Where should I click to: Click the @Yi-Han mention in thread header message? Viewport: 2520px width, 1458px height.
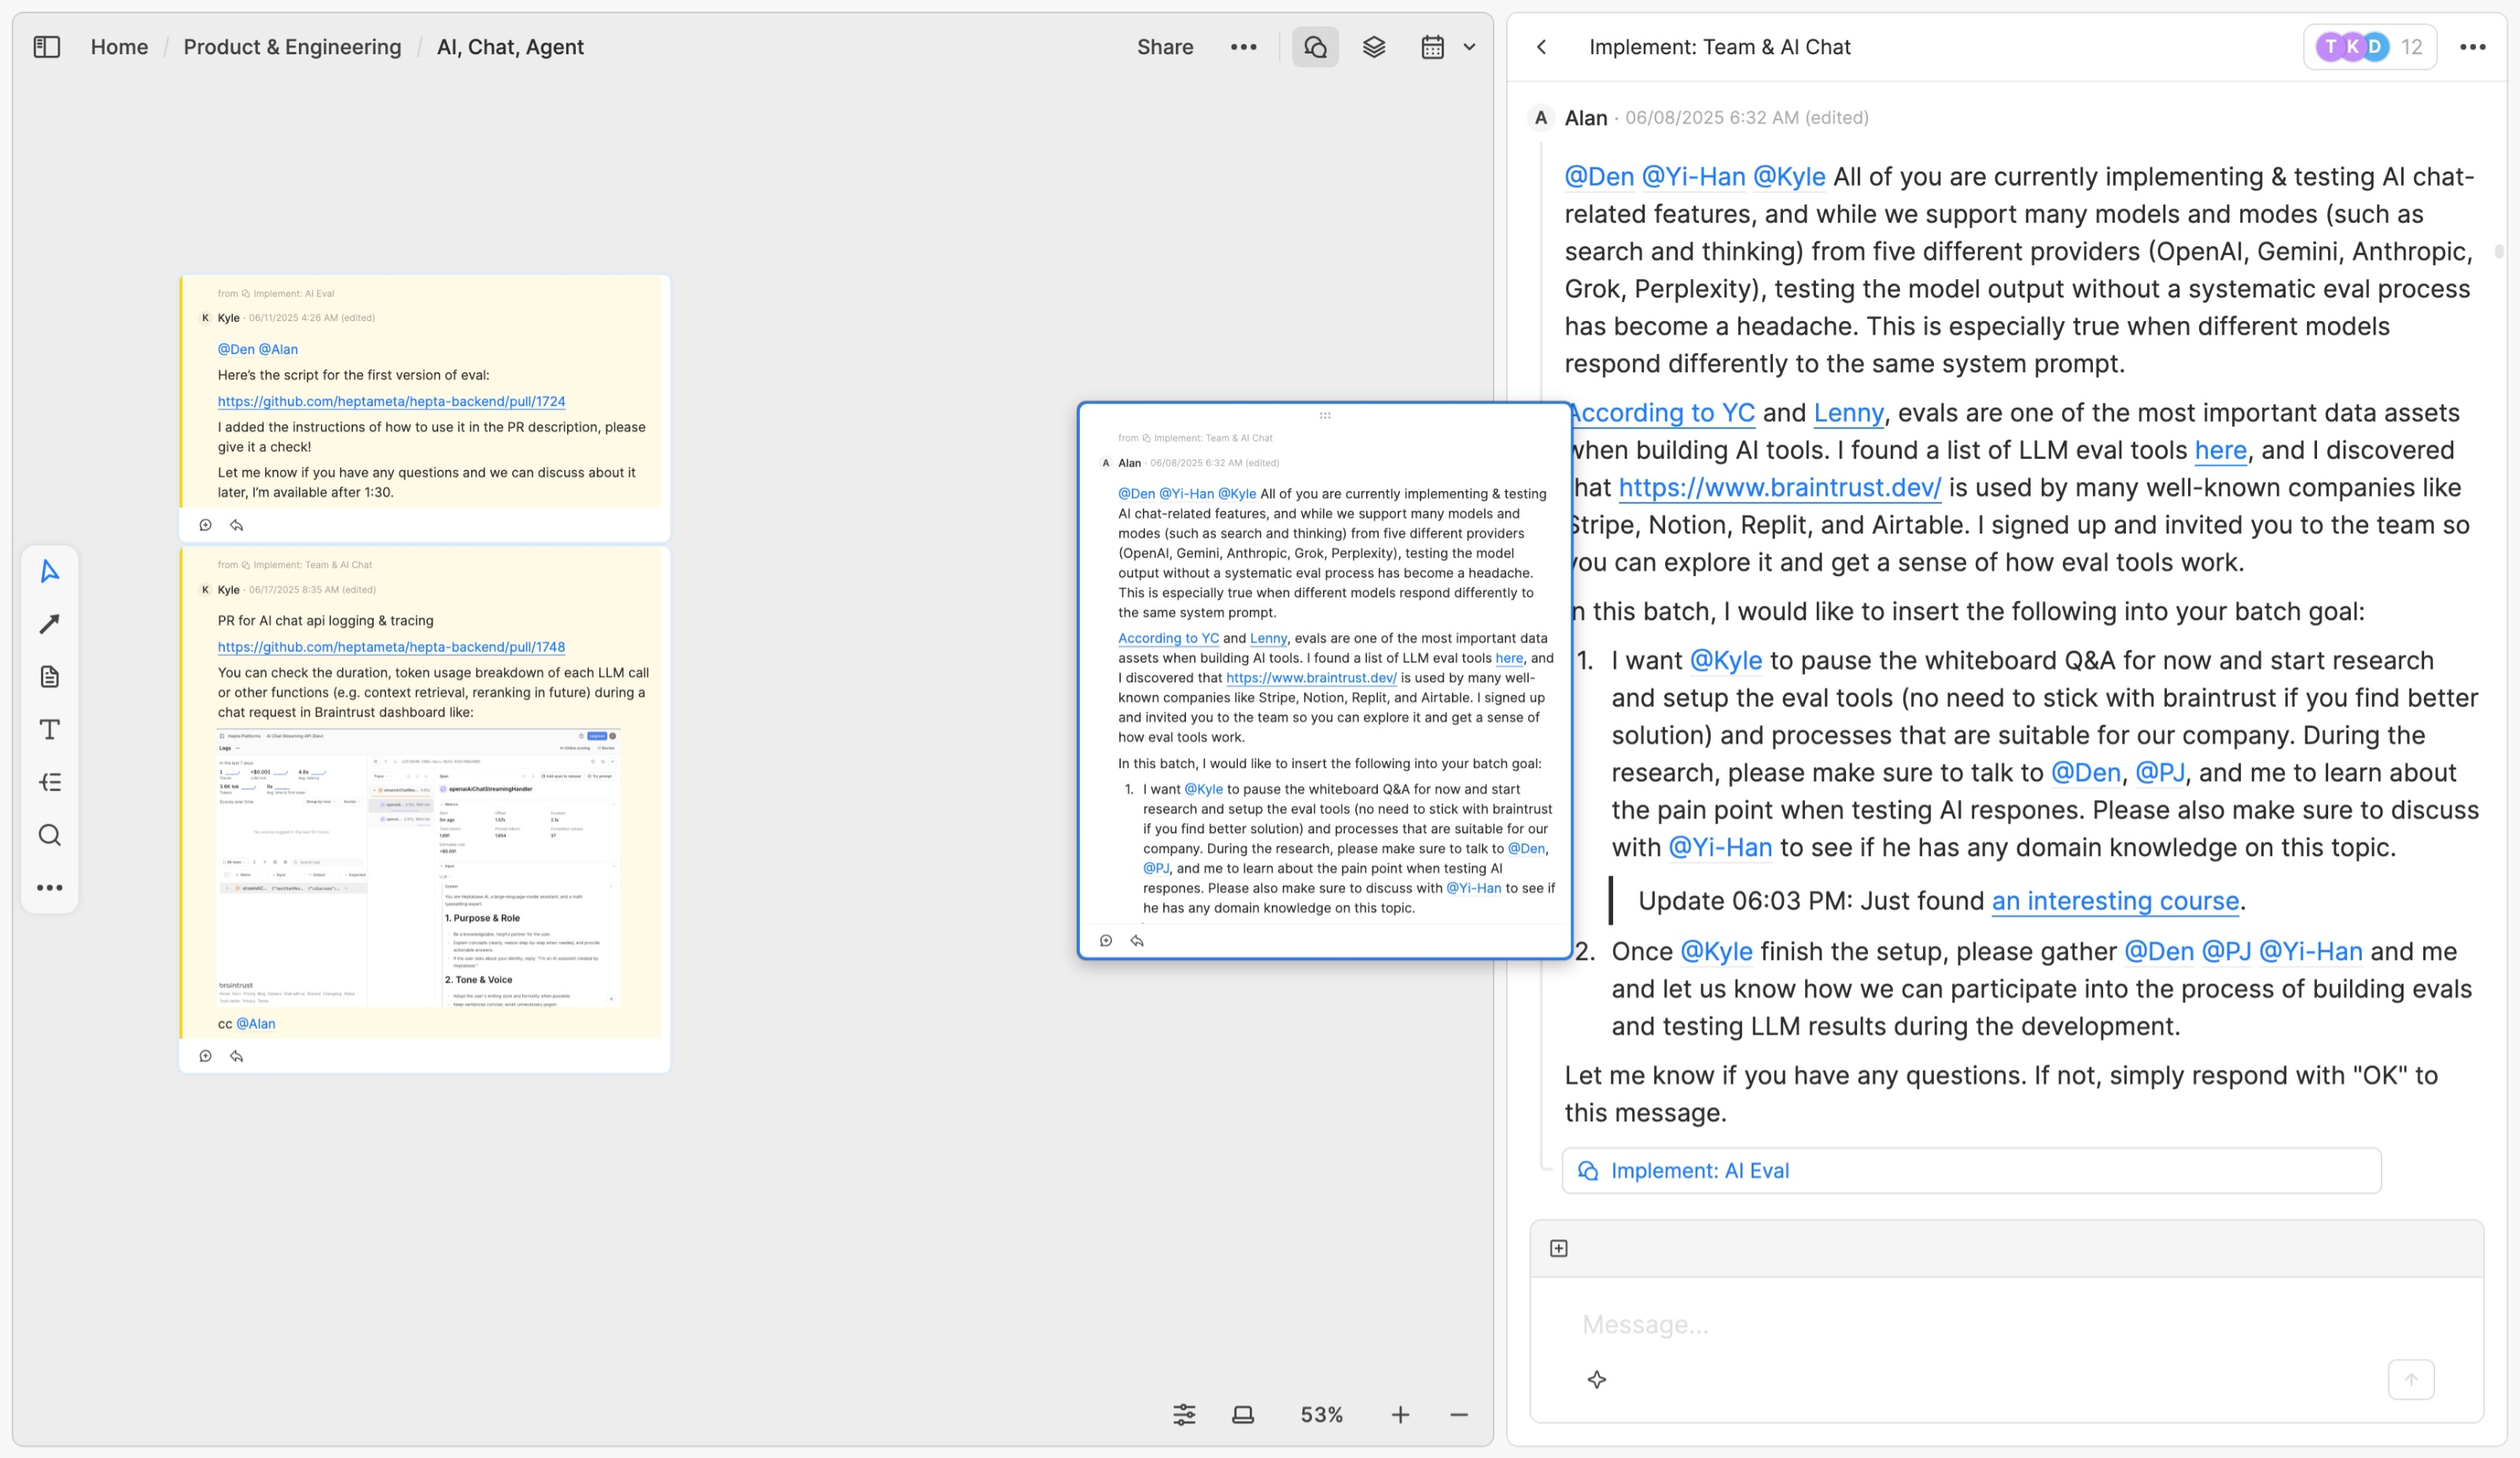click(1693, 176)
